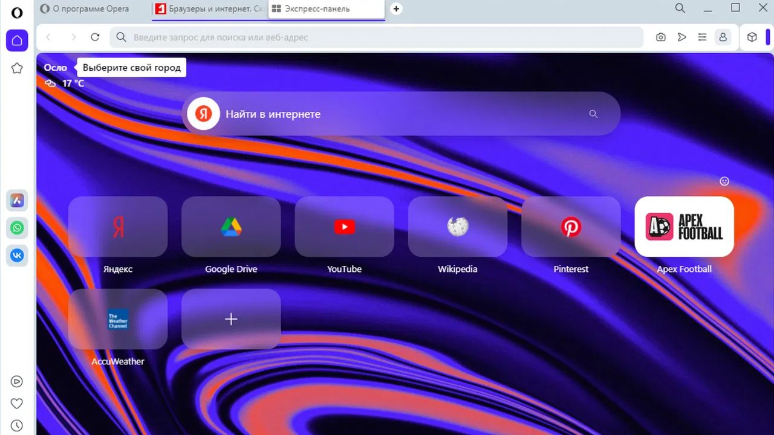Open the YouTube speed dial tile

345,227
